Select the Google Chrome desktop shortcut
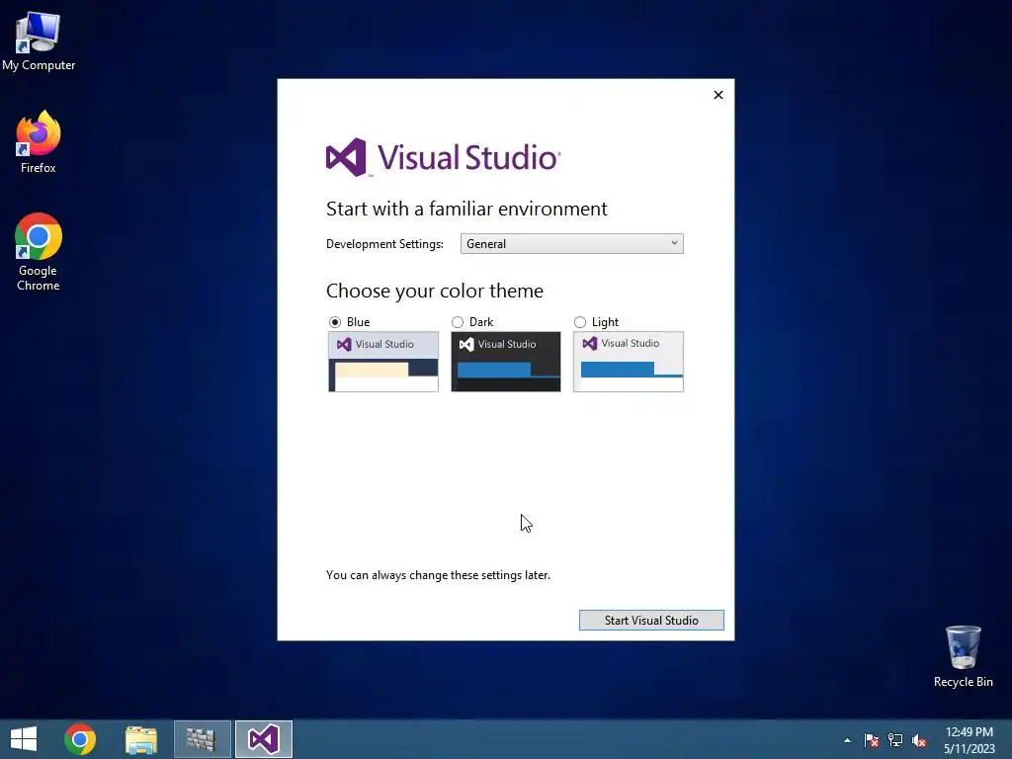Image resolution: width=1012 pixels, height=759 pixels. (x=39, y=252)
